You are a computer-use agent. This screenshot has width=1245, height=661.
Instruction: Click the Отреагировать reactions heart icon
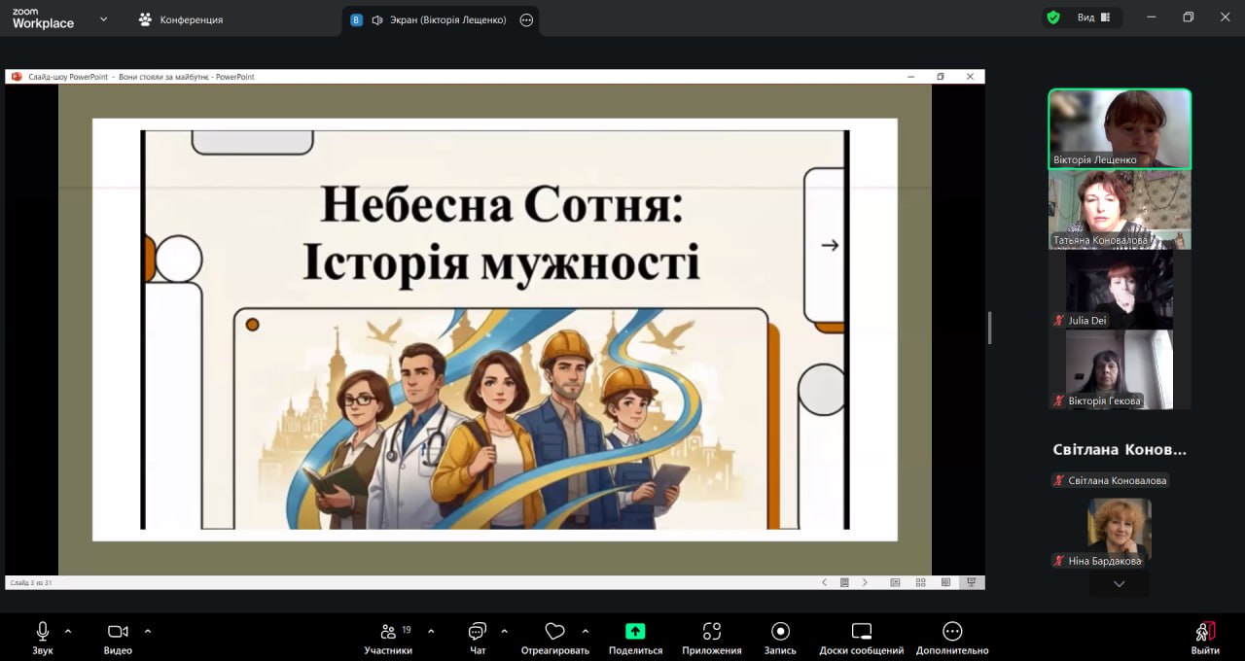tap(554, 632)
